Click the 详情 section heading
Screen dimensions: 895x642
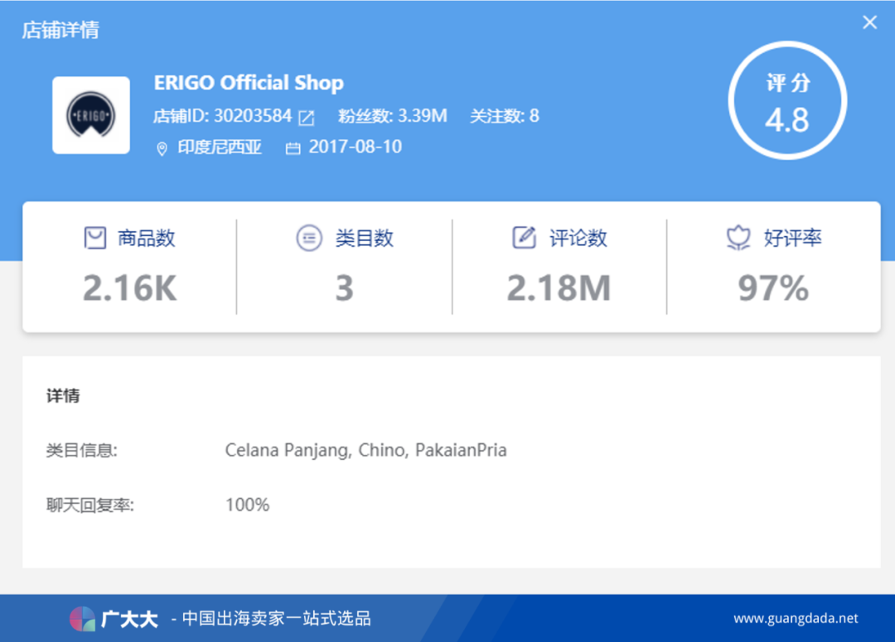click(63, 395)
